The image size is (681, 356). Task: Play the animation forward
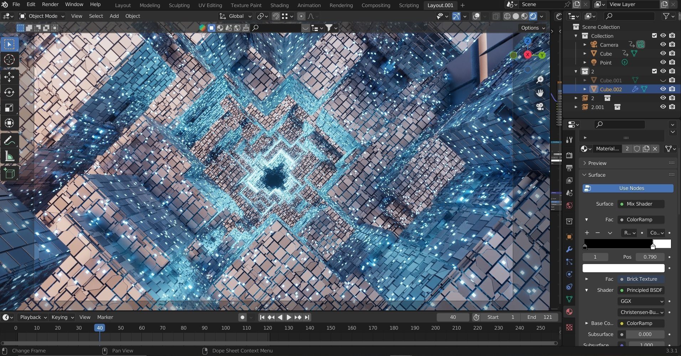coord(289,317)
